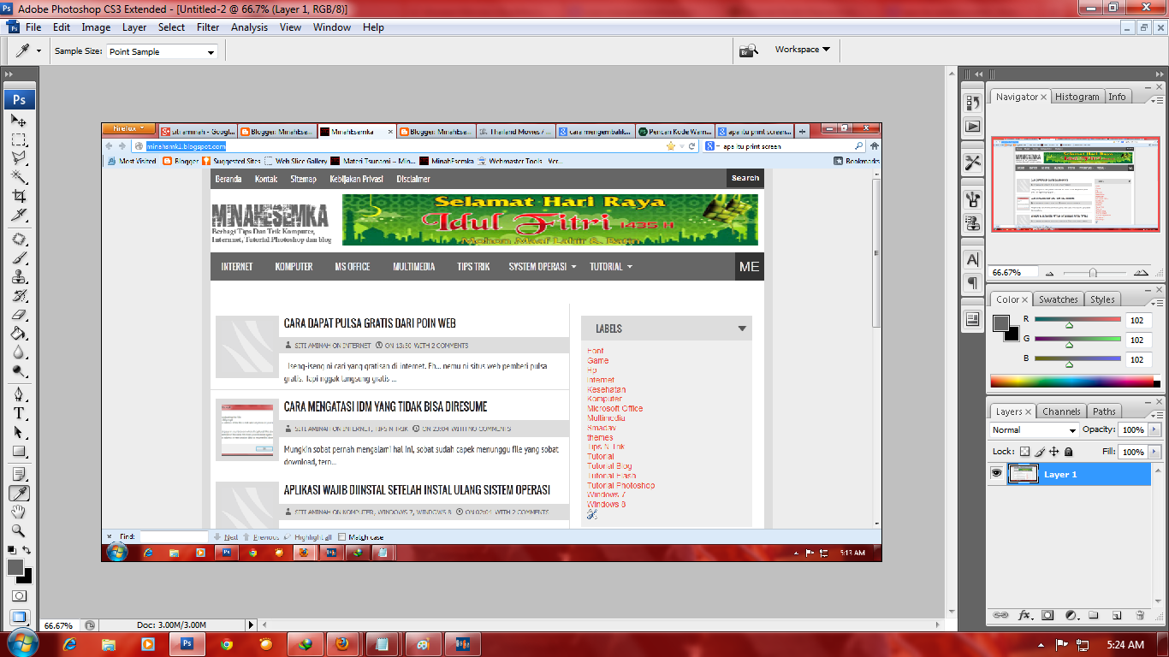
Task: Select the Dodge tool
Action: (x=19, y=371)
